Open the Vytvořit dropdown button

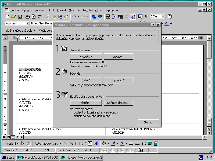(86, 57)
